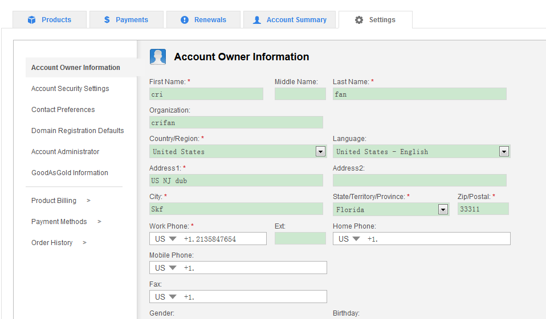Expand the Order History section
The height and width of the screenshot is (319, 546).
coord(59,243)
